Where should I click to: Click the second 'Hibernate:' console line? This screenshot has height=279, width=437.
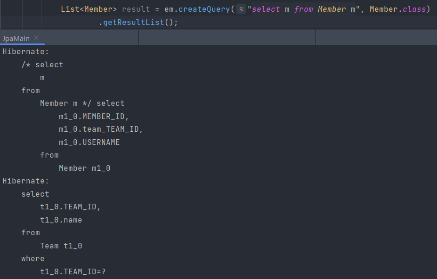pos(25,181)
